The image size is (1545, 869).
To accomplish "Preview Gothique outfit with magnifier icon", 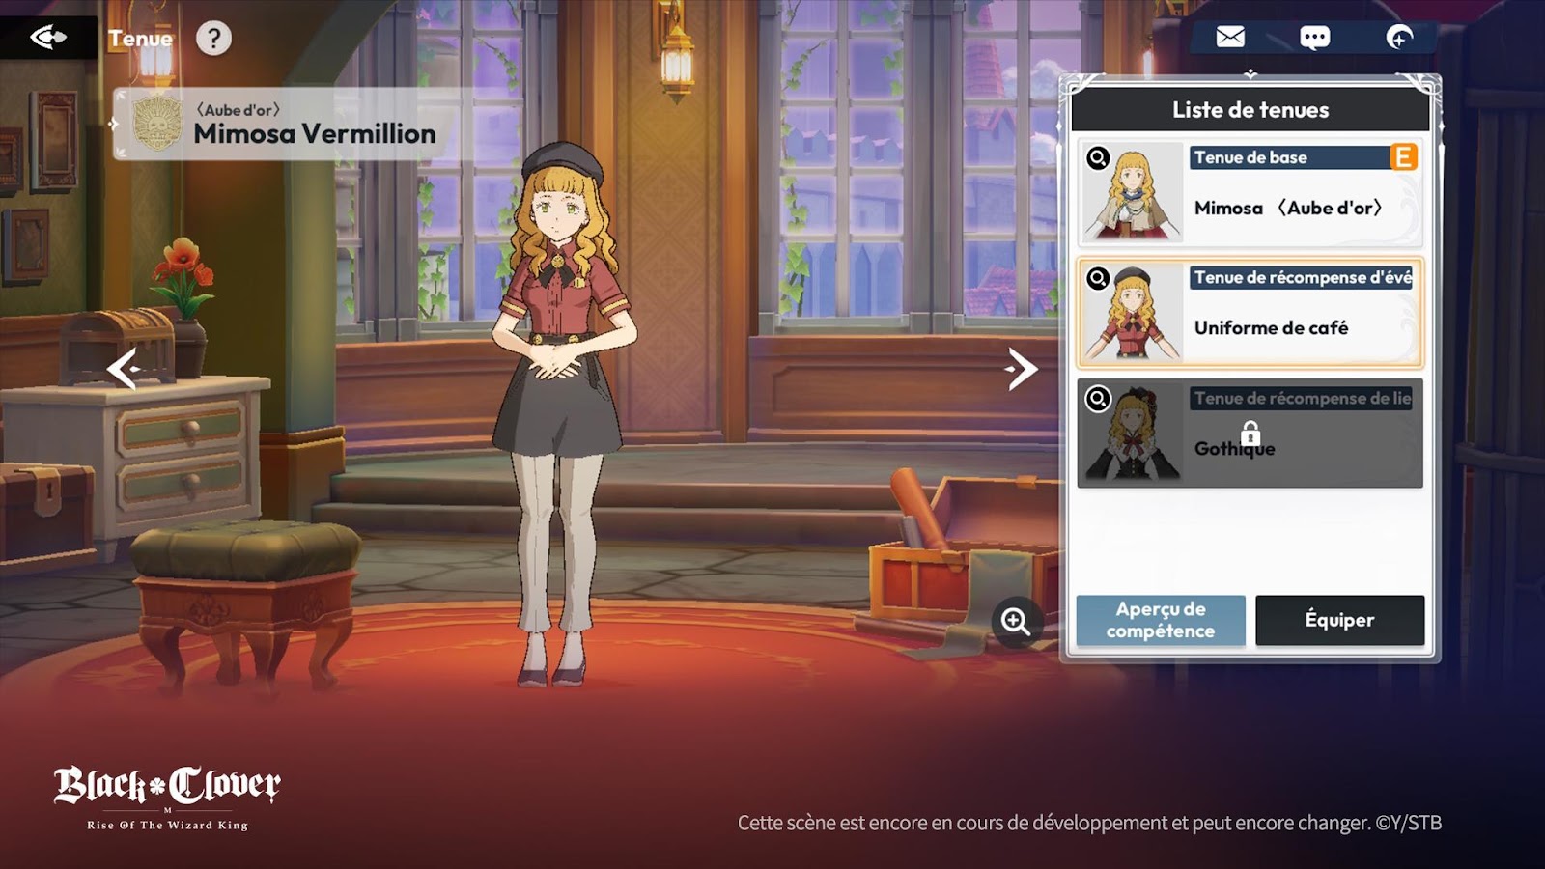I will (x=1098, y=398).
